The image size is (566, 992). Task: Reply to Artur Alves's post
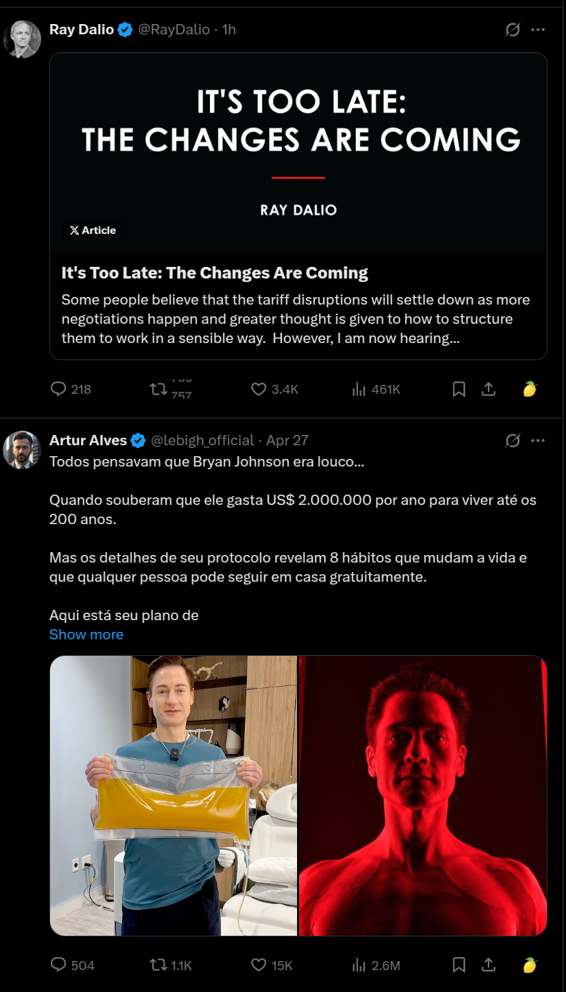tap(60, 965)
